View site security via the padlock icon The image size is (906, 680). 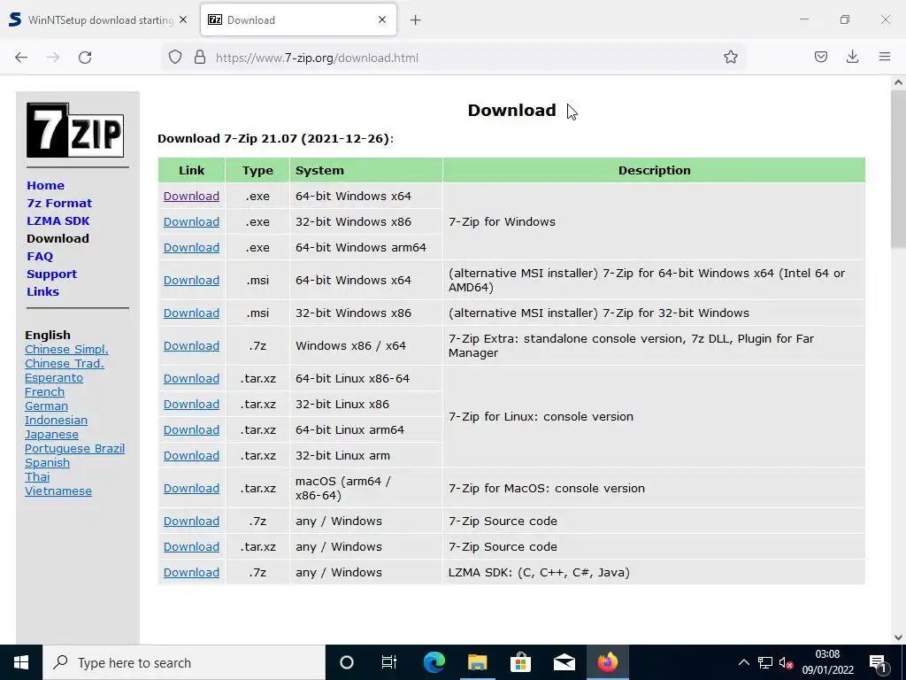200,58
